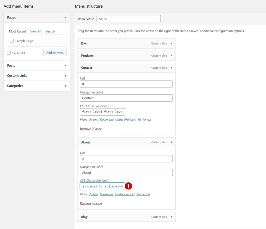Click the Add to Menu button
The width and height of the screenshot is (266, 229).
[55, 53]
